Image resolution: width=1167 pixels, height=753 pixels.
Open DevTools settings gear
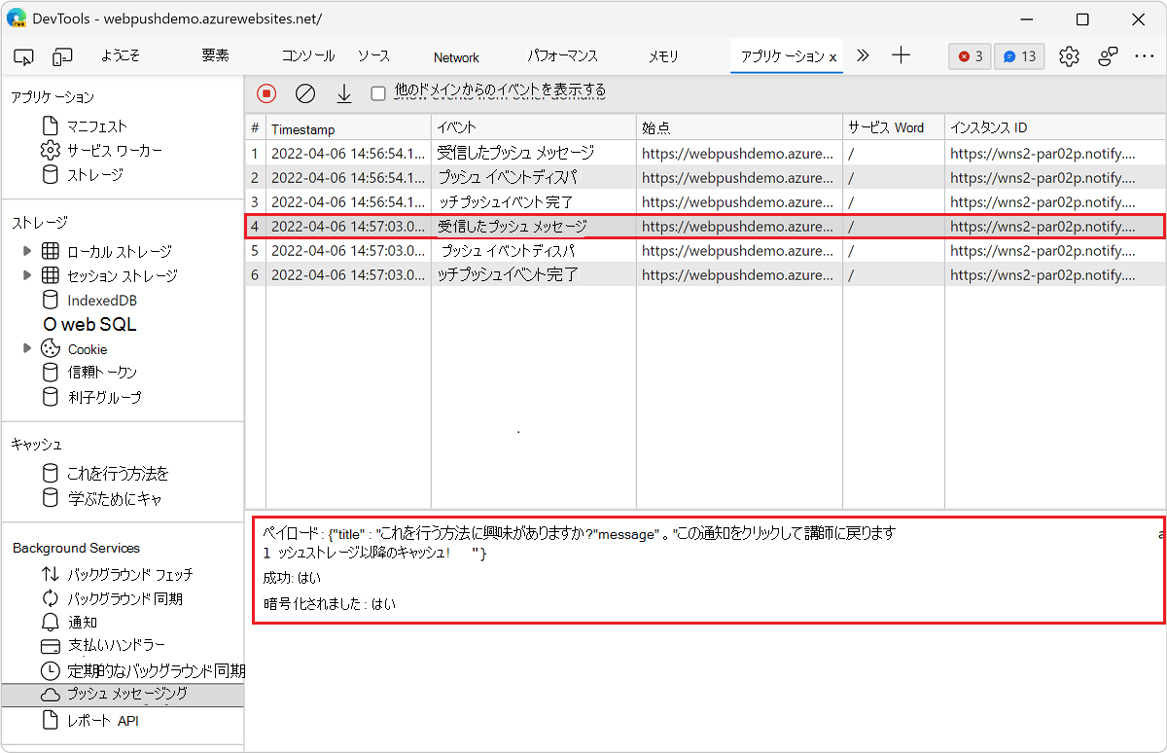pyautogui.click(x=1069, y=55)
